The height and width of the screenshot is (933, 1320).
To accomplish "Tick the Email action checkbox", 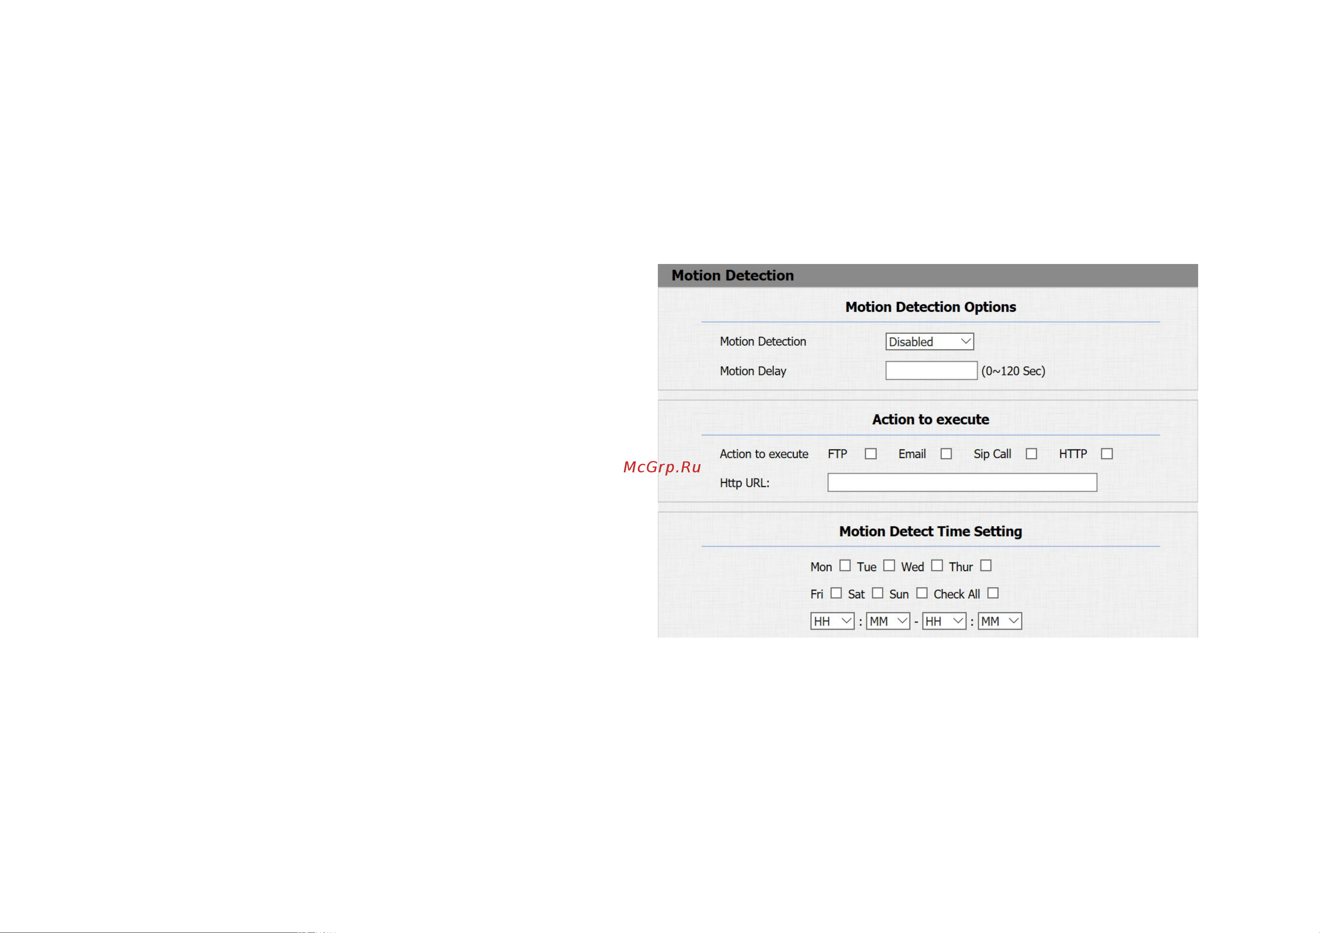I will pyautogui.click(x=946, y=454).
